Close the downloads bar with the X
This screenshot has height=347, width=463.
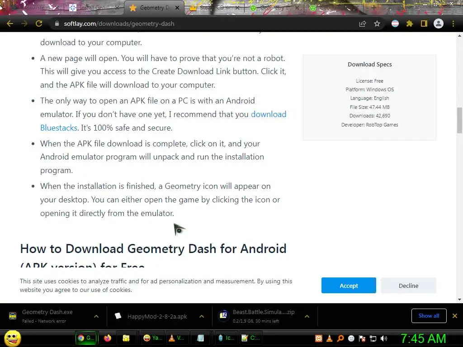click(x=455, y=316)
